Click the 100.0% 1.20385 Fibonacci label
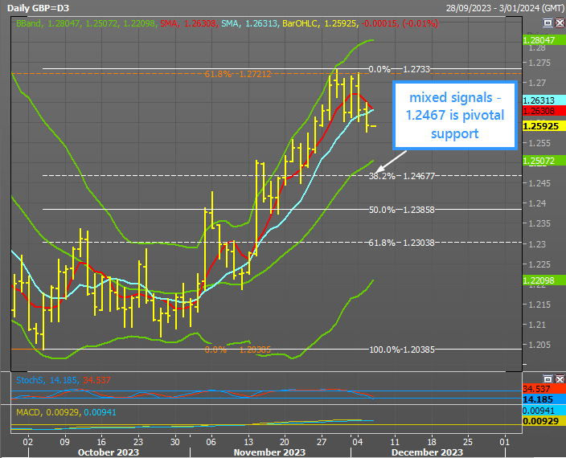This screenshot has height=458, width=566. point(400,350)
